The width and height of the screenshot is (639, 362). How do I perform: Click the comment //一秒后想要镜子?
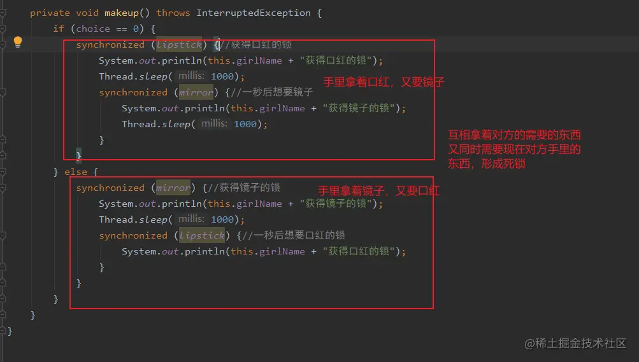pyautogui.click(x=272, y=92)
